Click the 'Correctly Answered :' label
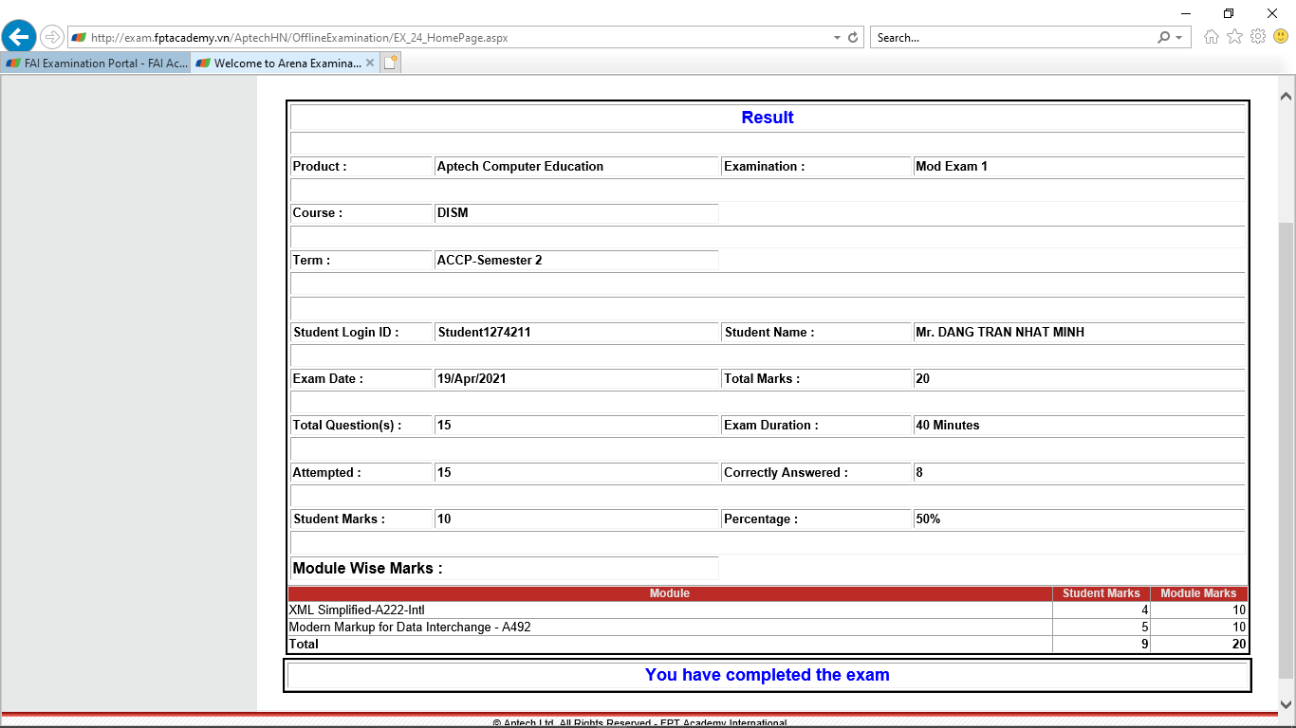Image resolution: width=1296 pixels, height=728 pixels. [x=787, y=472]
